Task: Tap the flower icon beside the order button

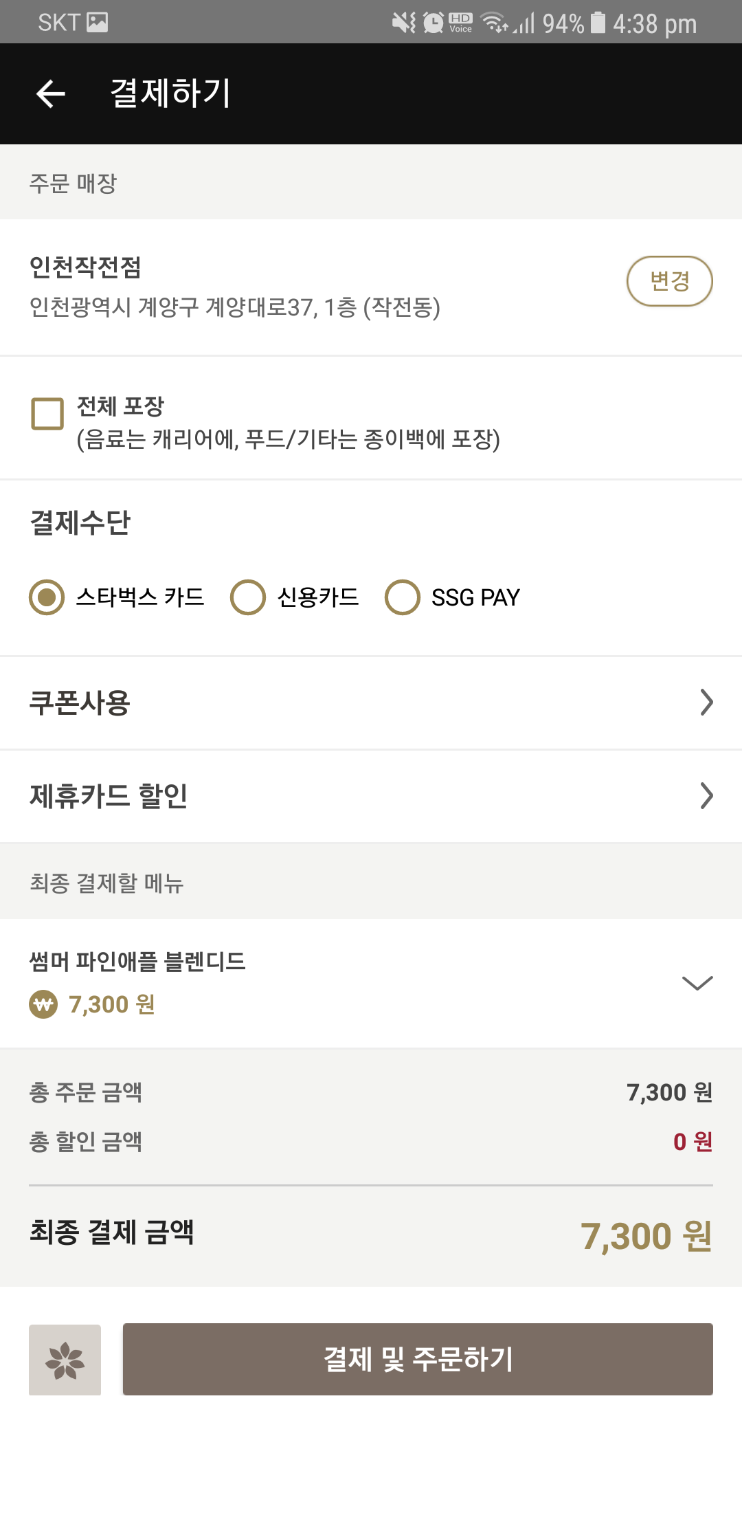Action: click(65, 1360)
